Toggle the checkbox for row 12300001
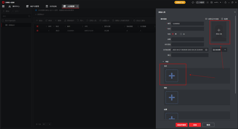This screenshot has width=238, height=129. click(37, 31)
